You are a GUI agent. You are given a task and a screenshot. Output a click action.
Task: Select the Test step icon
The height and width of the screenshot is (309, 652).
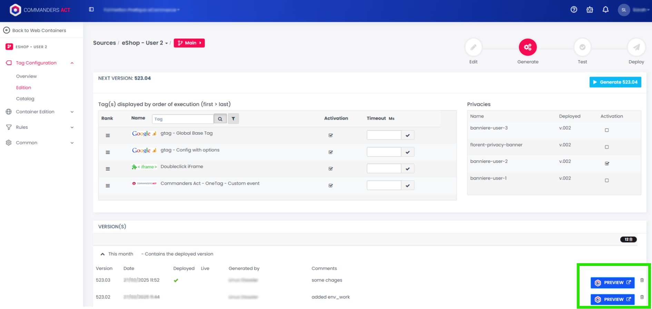tap(582, 48)
